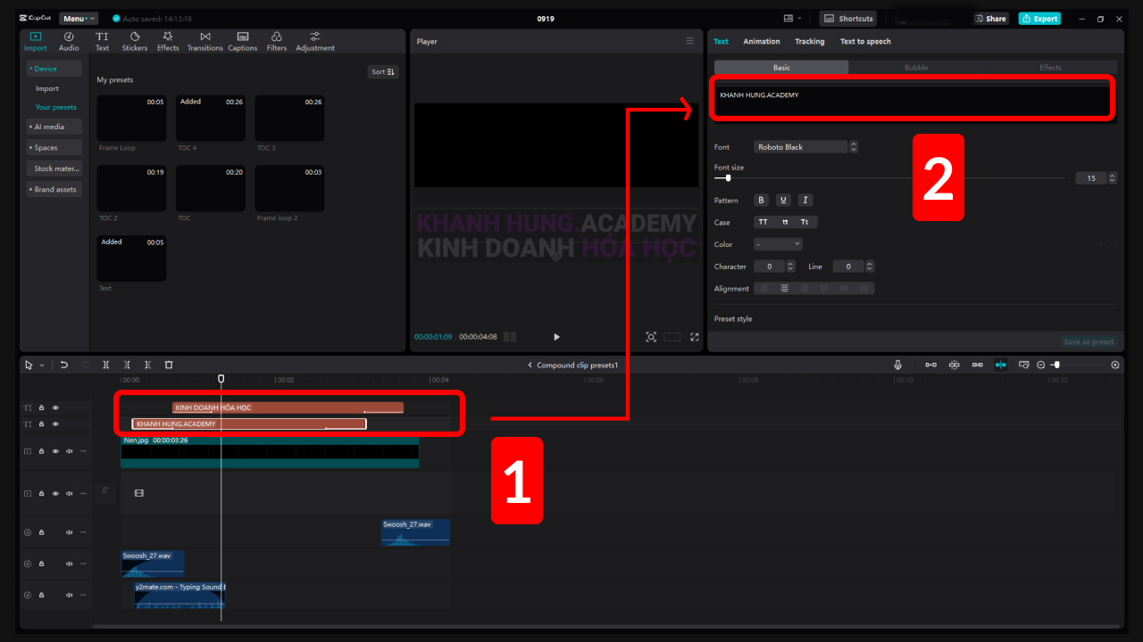Click the cover edit pencil icon
This screenshot has width=1143, height=642.
point(104,490)
